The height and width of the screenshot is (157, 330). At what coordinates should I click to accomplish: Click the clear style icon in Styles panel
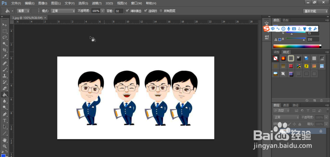307,101
